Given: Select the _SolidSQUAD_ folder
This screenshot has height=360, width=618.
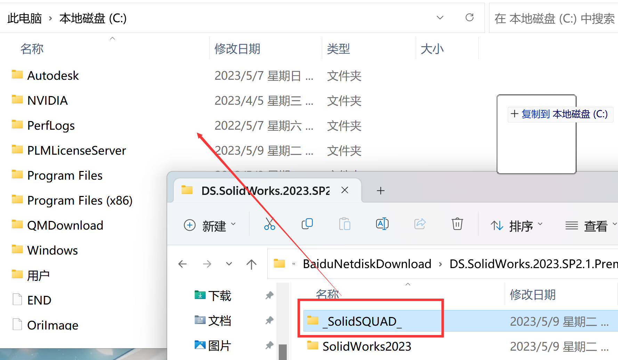Looking at the screenshot, I should pos(362,322).
